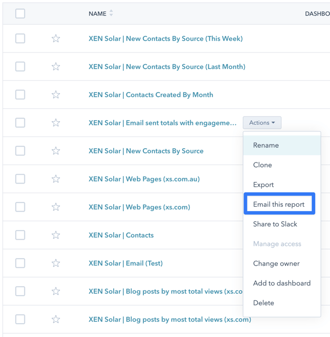
Task: Favorite the New Contacts By Source (Last Month) report
Action: tap(56, 67)
